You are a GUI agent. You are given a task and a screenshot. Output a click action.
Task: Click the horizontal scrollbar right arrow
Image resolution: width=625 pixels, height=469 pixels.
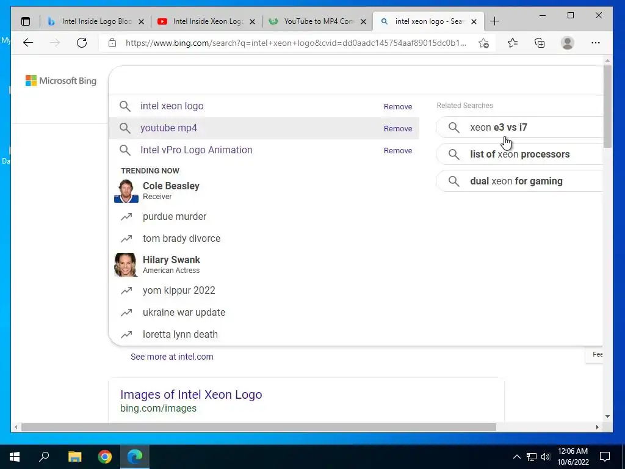click(597, 427)
